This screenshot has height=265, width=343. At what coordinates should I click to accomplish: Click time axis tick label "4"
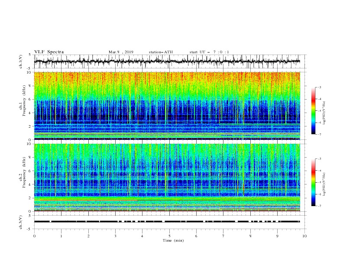[142, 236]
